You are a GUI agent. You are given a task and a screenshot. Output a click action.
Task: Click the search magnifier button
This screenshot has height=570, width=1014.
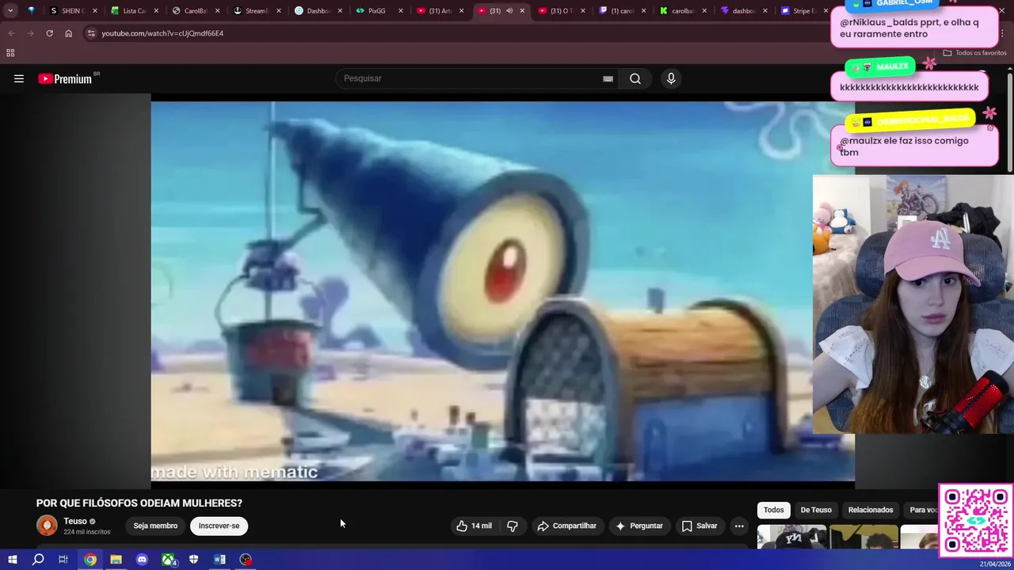(635, 78)
